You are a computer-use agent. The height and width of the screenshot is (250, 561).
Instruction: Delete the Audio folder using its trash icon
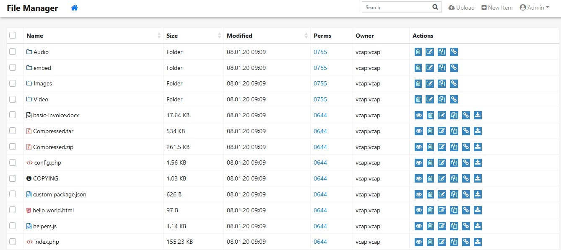click(x=418, y=52)
